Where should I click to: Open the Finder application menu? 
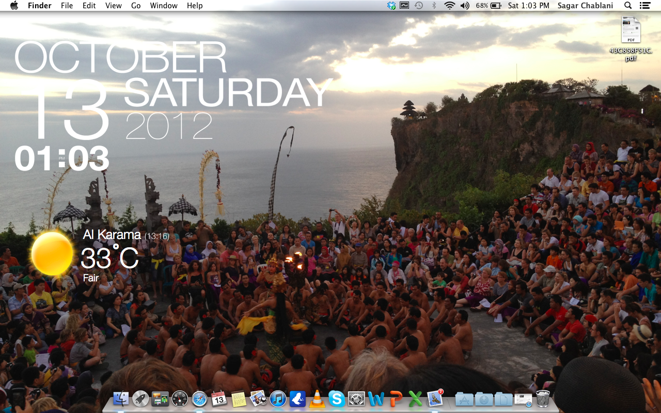tap(40, 6)
